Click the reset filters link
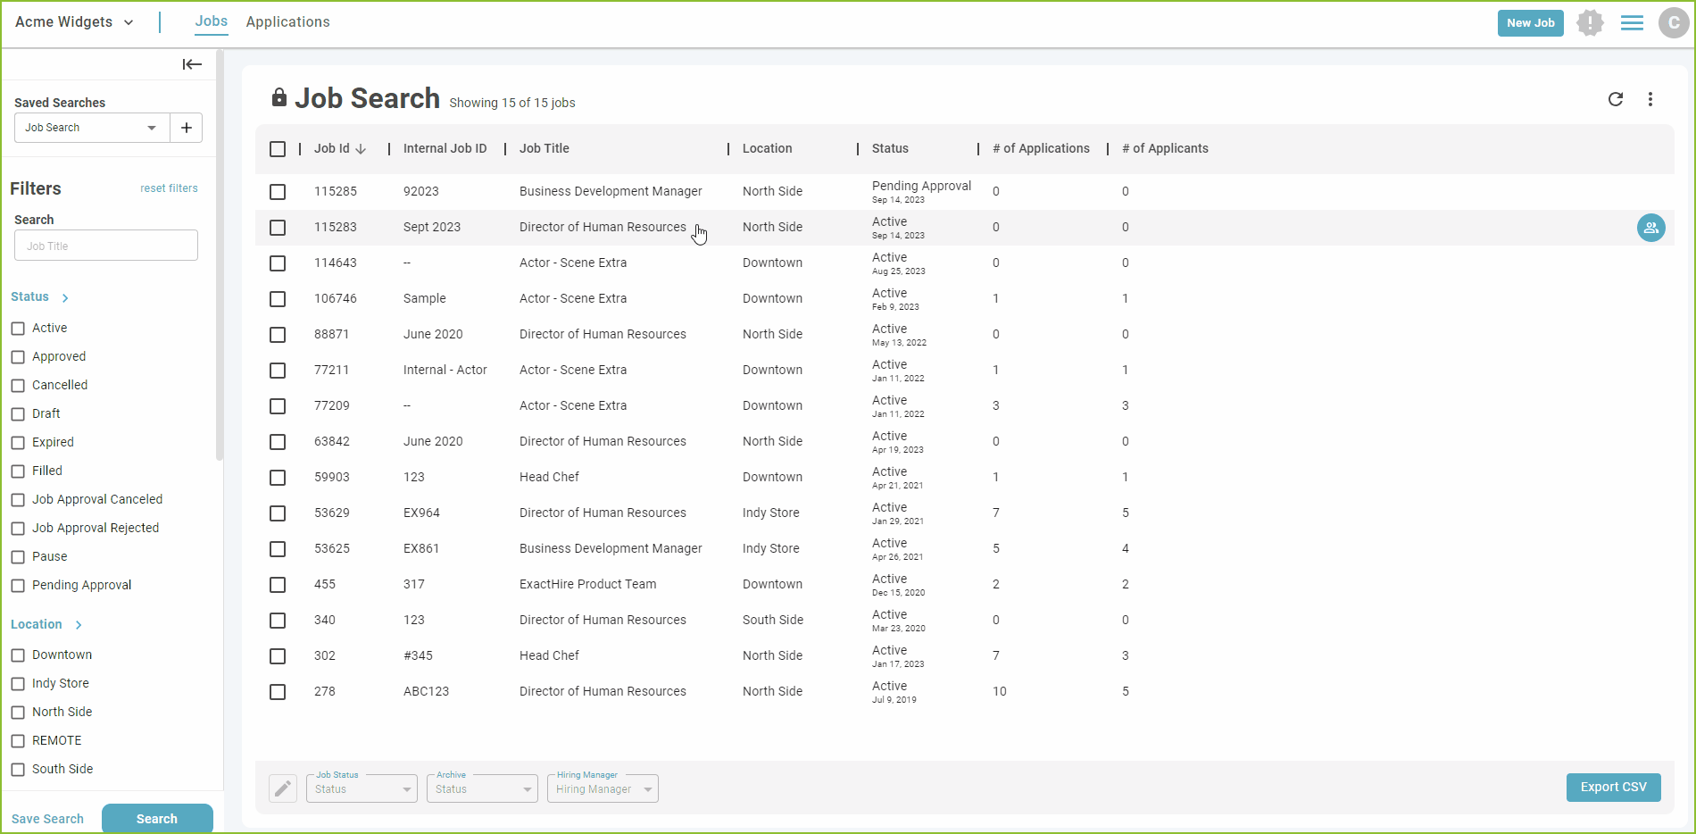The width and height of the screenshot is (1696, 834). pos(169,188)
